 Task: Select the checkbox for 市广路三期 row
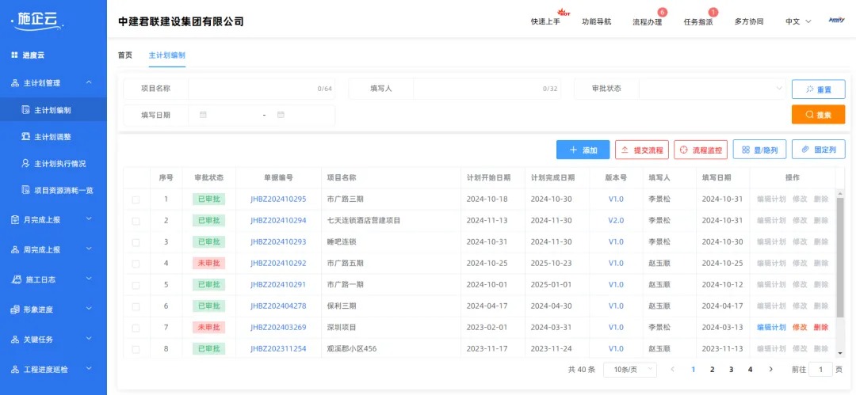pos(136,199)
